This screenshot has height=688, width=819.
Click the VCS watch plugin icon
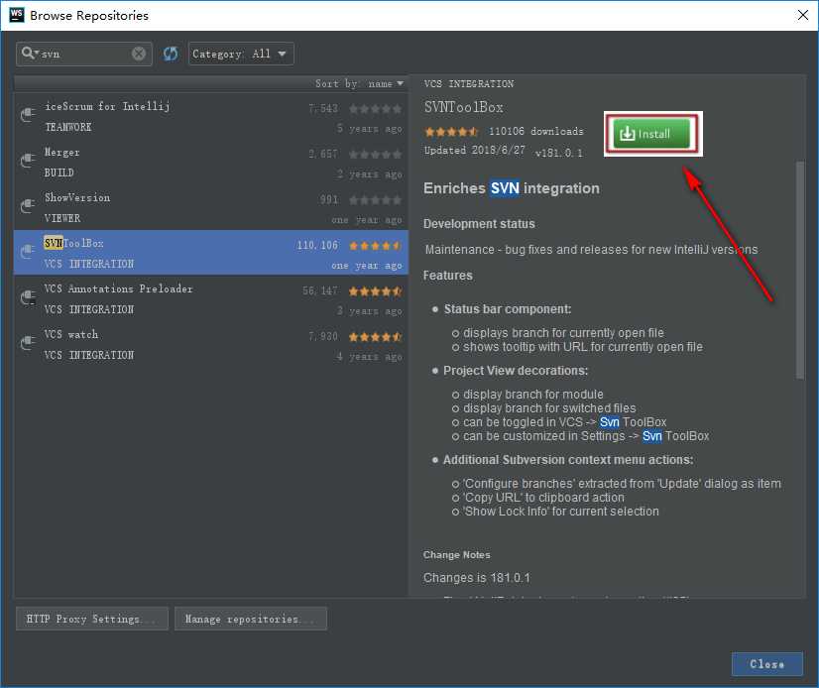coord(28,343)
